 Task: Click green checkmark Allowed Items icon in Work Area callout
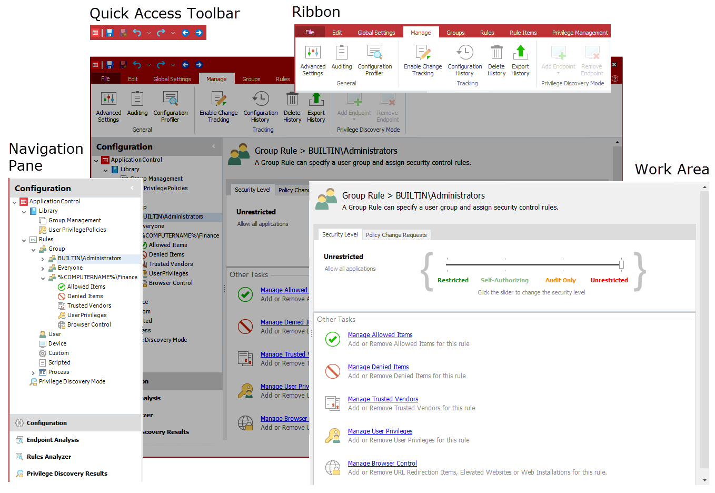coord(333,339)
